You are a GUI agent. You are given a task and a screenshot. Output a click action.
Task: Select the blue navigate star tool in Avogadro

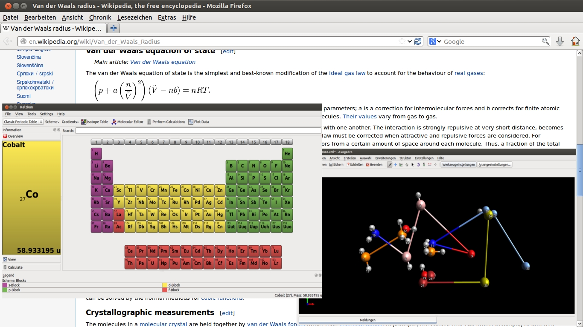point(395,165)
